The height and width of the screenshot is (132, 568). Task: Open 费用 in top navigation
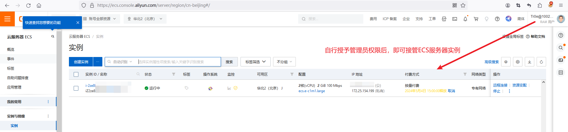point(373,19)
